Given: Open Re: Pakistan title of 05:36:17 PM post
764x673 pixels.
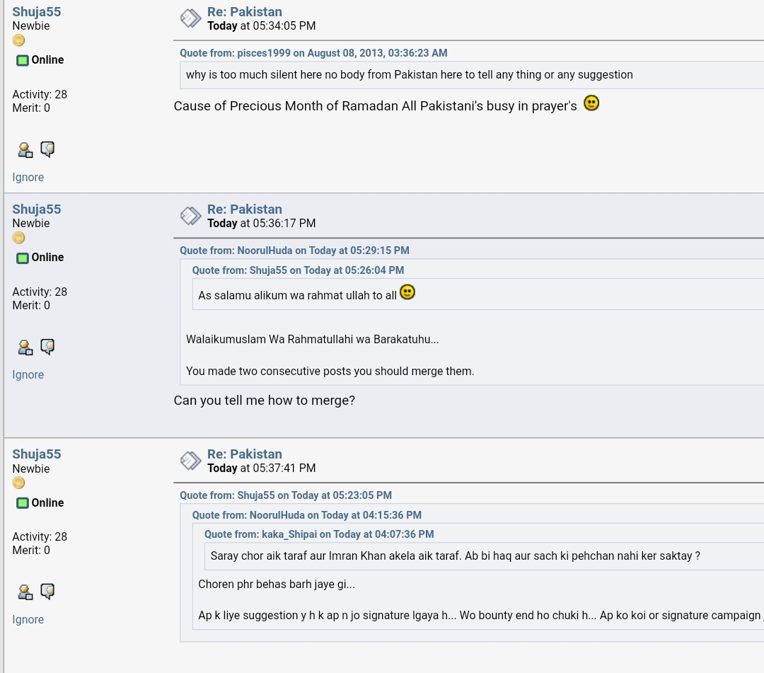Looking at the screenshot, I should [245, 209].
